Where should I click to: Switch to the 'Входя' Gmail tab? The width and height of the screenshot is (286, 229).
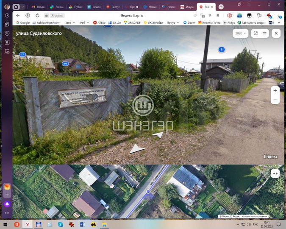click(39, 7)
